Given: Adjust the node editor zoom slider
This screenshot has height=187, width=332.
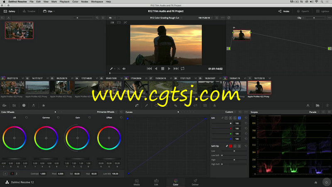Looking at the screenshot, I should click(x=314, y=18).
